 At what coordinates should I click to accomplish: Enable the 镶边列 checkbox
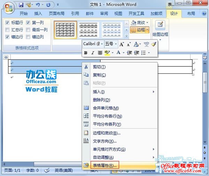[28, 37]
